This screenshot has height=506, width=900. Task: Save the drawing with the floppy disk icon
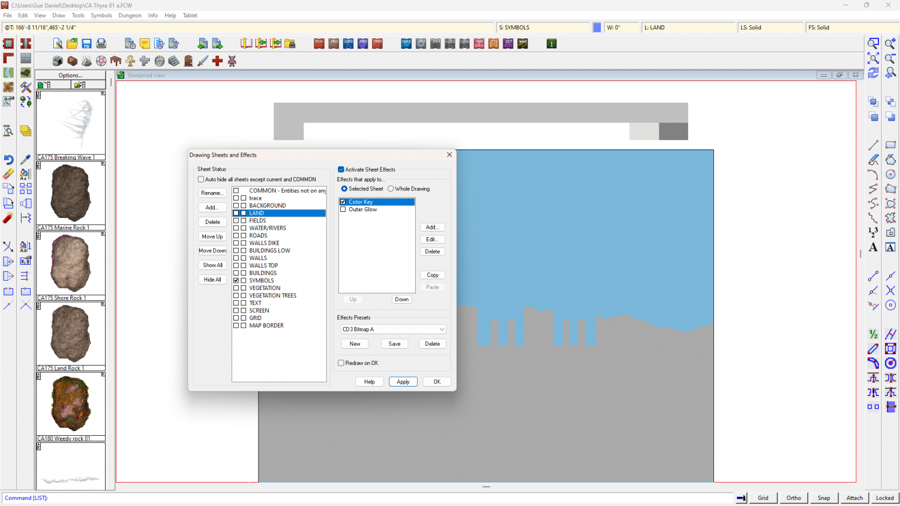[86, 43]
